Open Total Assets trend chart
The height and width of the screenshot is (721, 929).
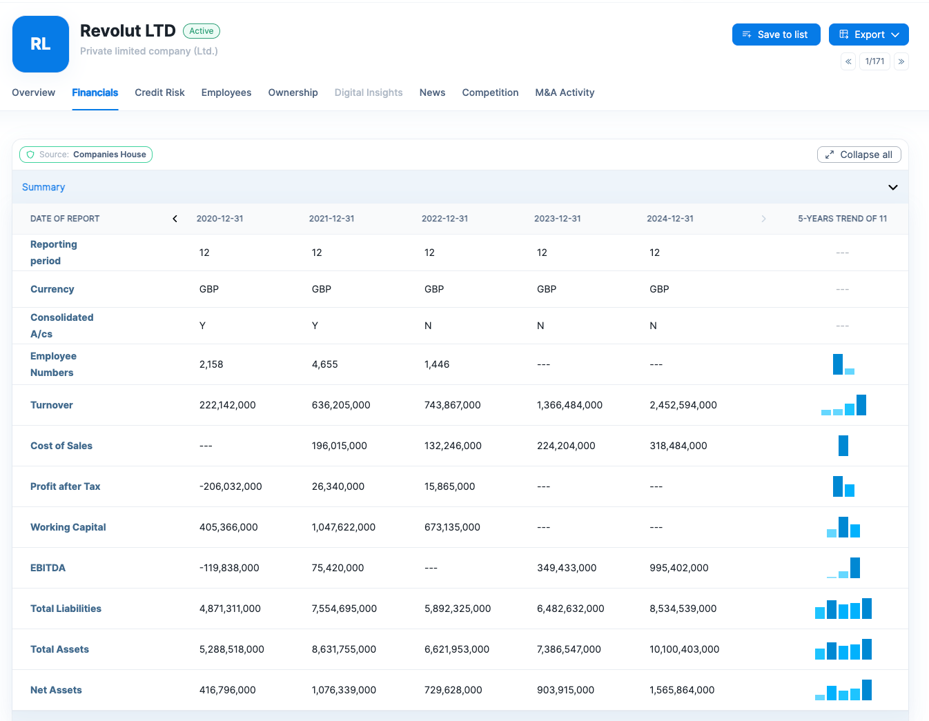[843, 649]
